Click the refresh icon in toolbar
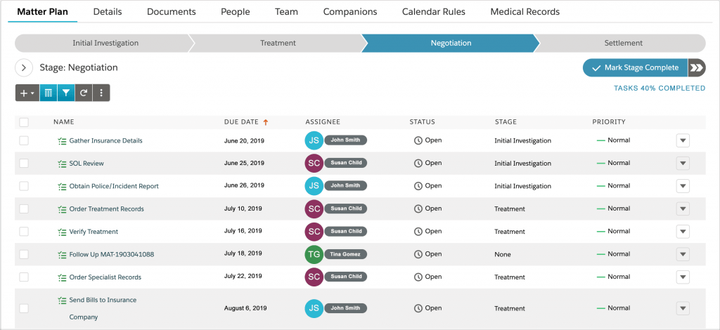720x330 pixels. (x=84, y=93)
